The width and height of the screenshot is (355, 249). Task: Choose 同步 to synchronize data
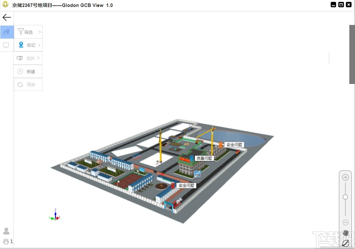coord(28,85)
